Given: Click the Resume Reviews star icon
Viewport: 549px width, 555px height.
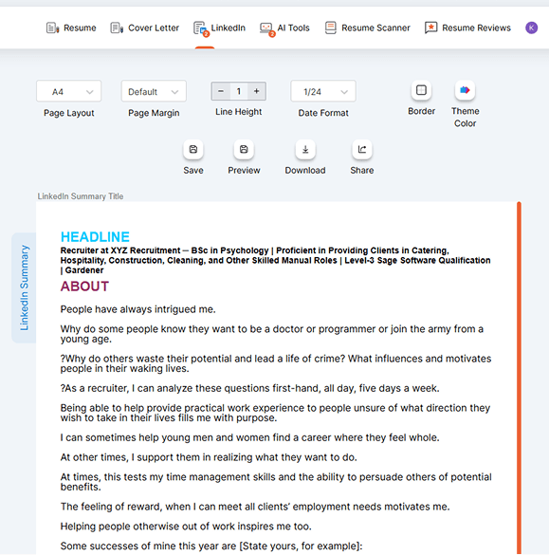Looking at the screenshot, I should tap(430, 28).
